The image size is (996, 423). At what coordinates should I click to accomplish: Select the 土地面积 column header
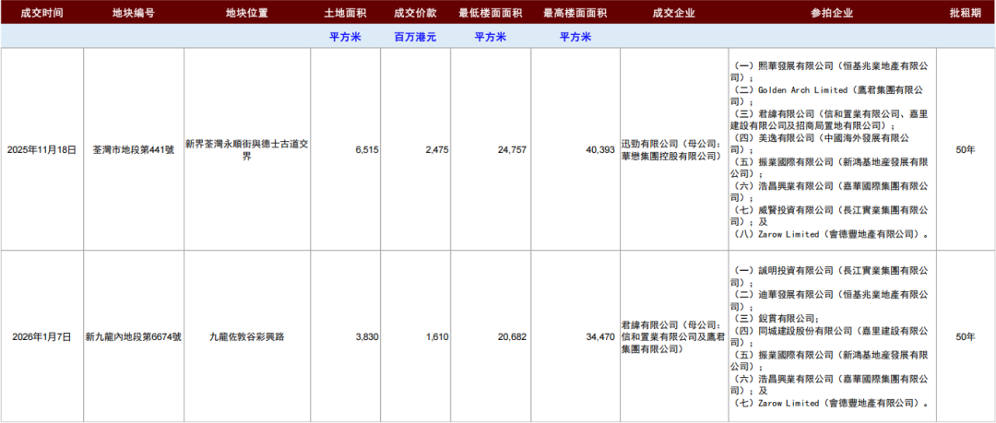pyautogui.click(x=346, y=13)
